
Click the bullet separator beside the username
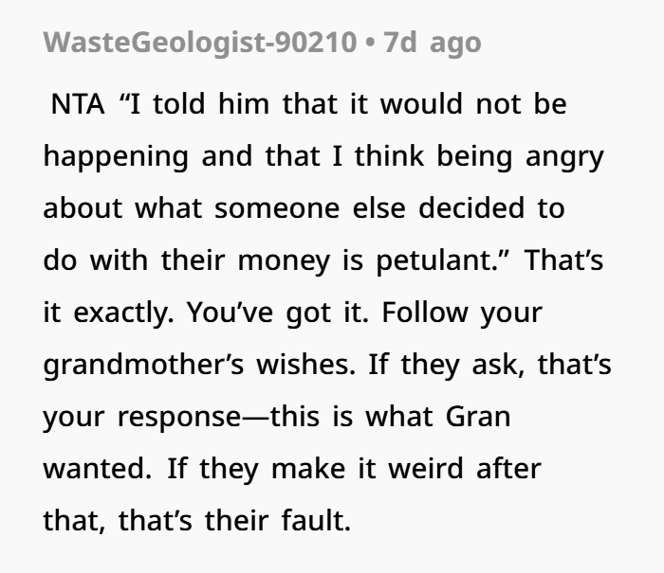point(370,44)
